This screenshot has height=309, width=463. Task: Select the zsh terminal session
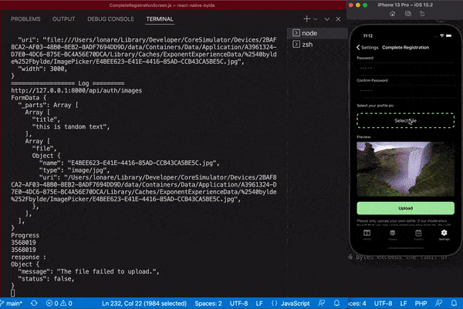click(317, 45)
